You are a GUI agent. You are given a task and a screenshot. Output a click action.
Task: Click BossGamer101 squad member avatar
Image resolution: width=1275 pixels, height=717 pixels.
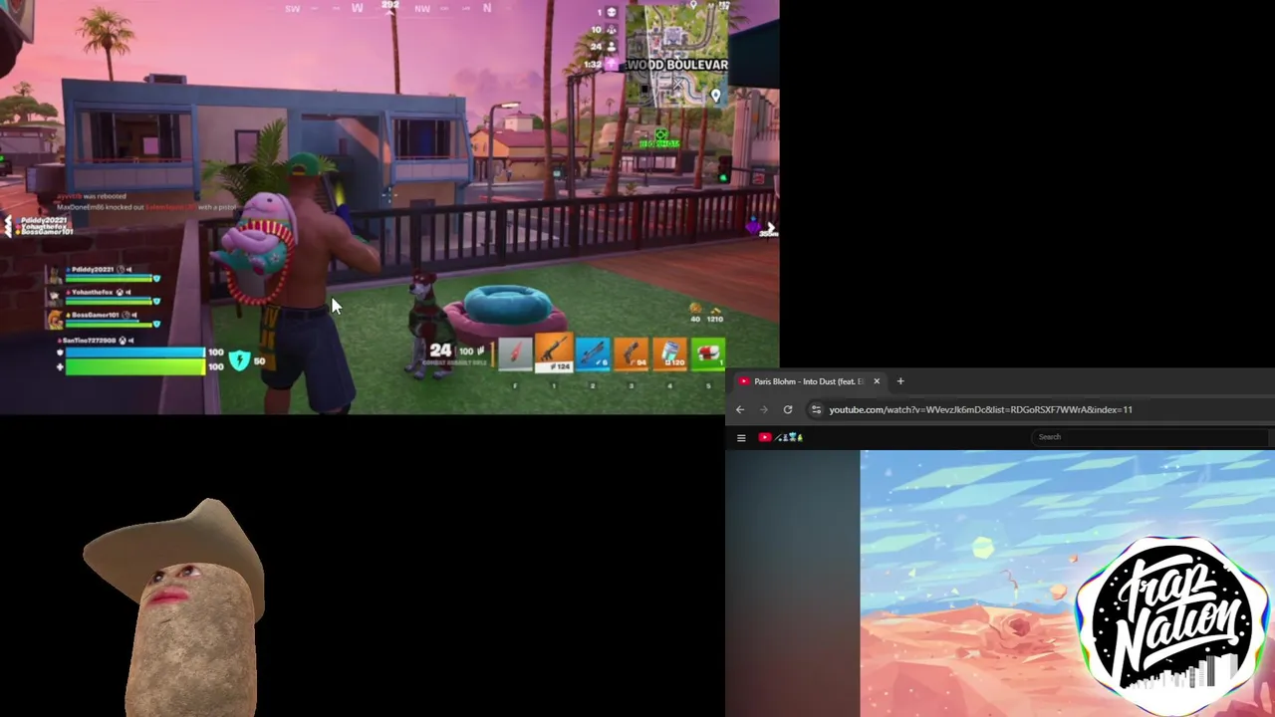pos(56,320)
